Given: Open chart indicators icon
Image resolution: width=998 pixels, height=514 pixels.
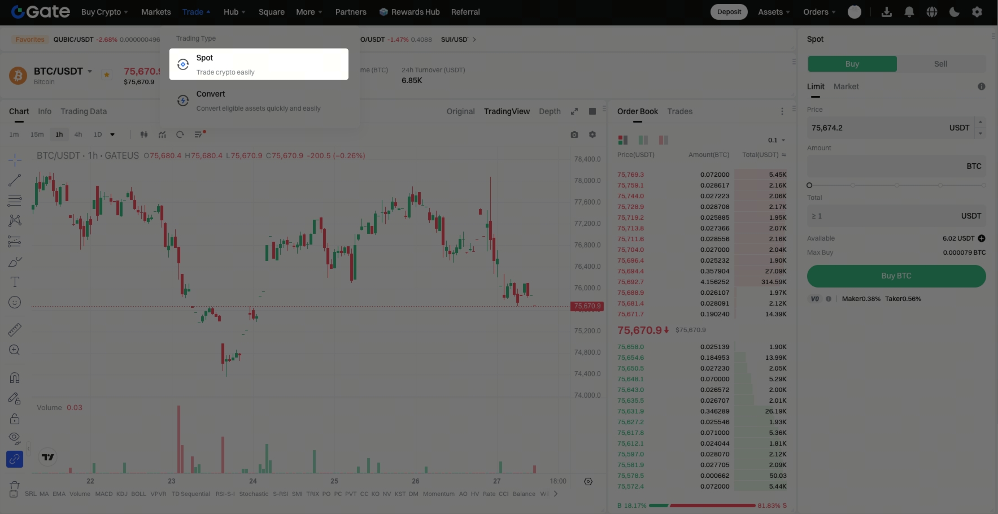Looking at the screenshot, I should coord(162,134).
